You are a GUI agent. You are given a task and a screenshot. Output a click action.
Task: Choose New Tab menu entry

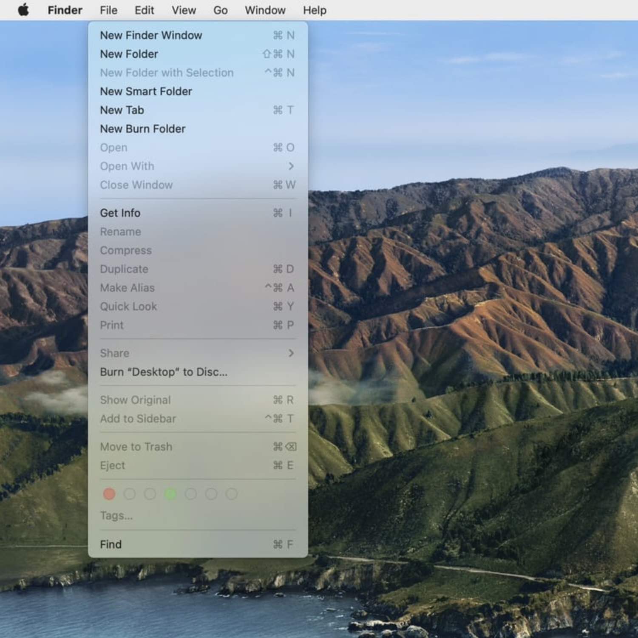pos(198,110)
